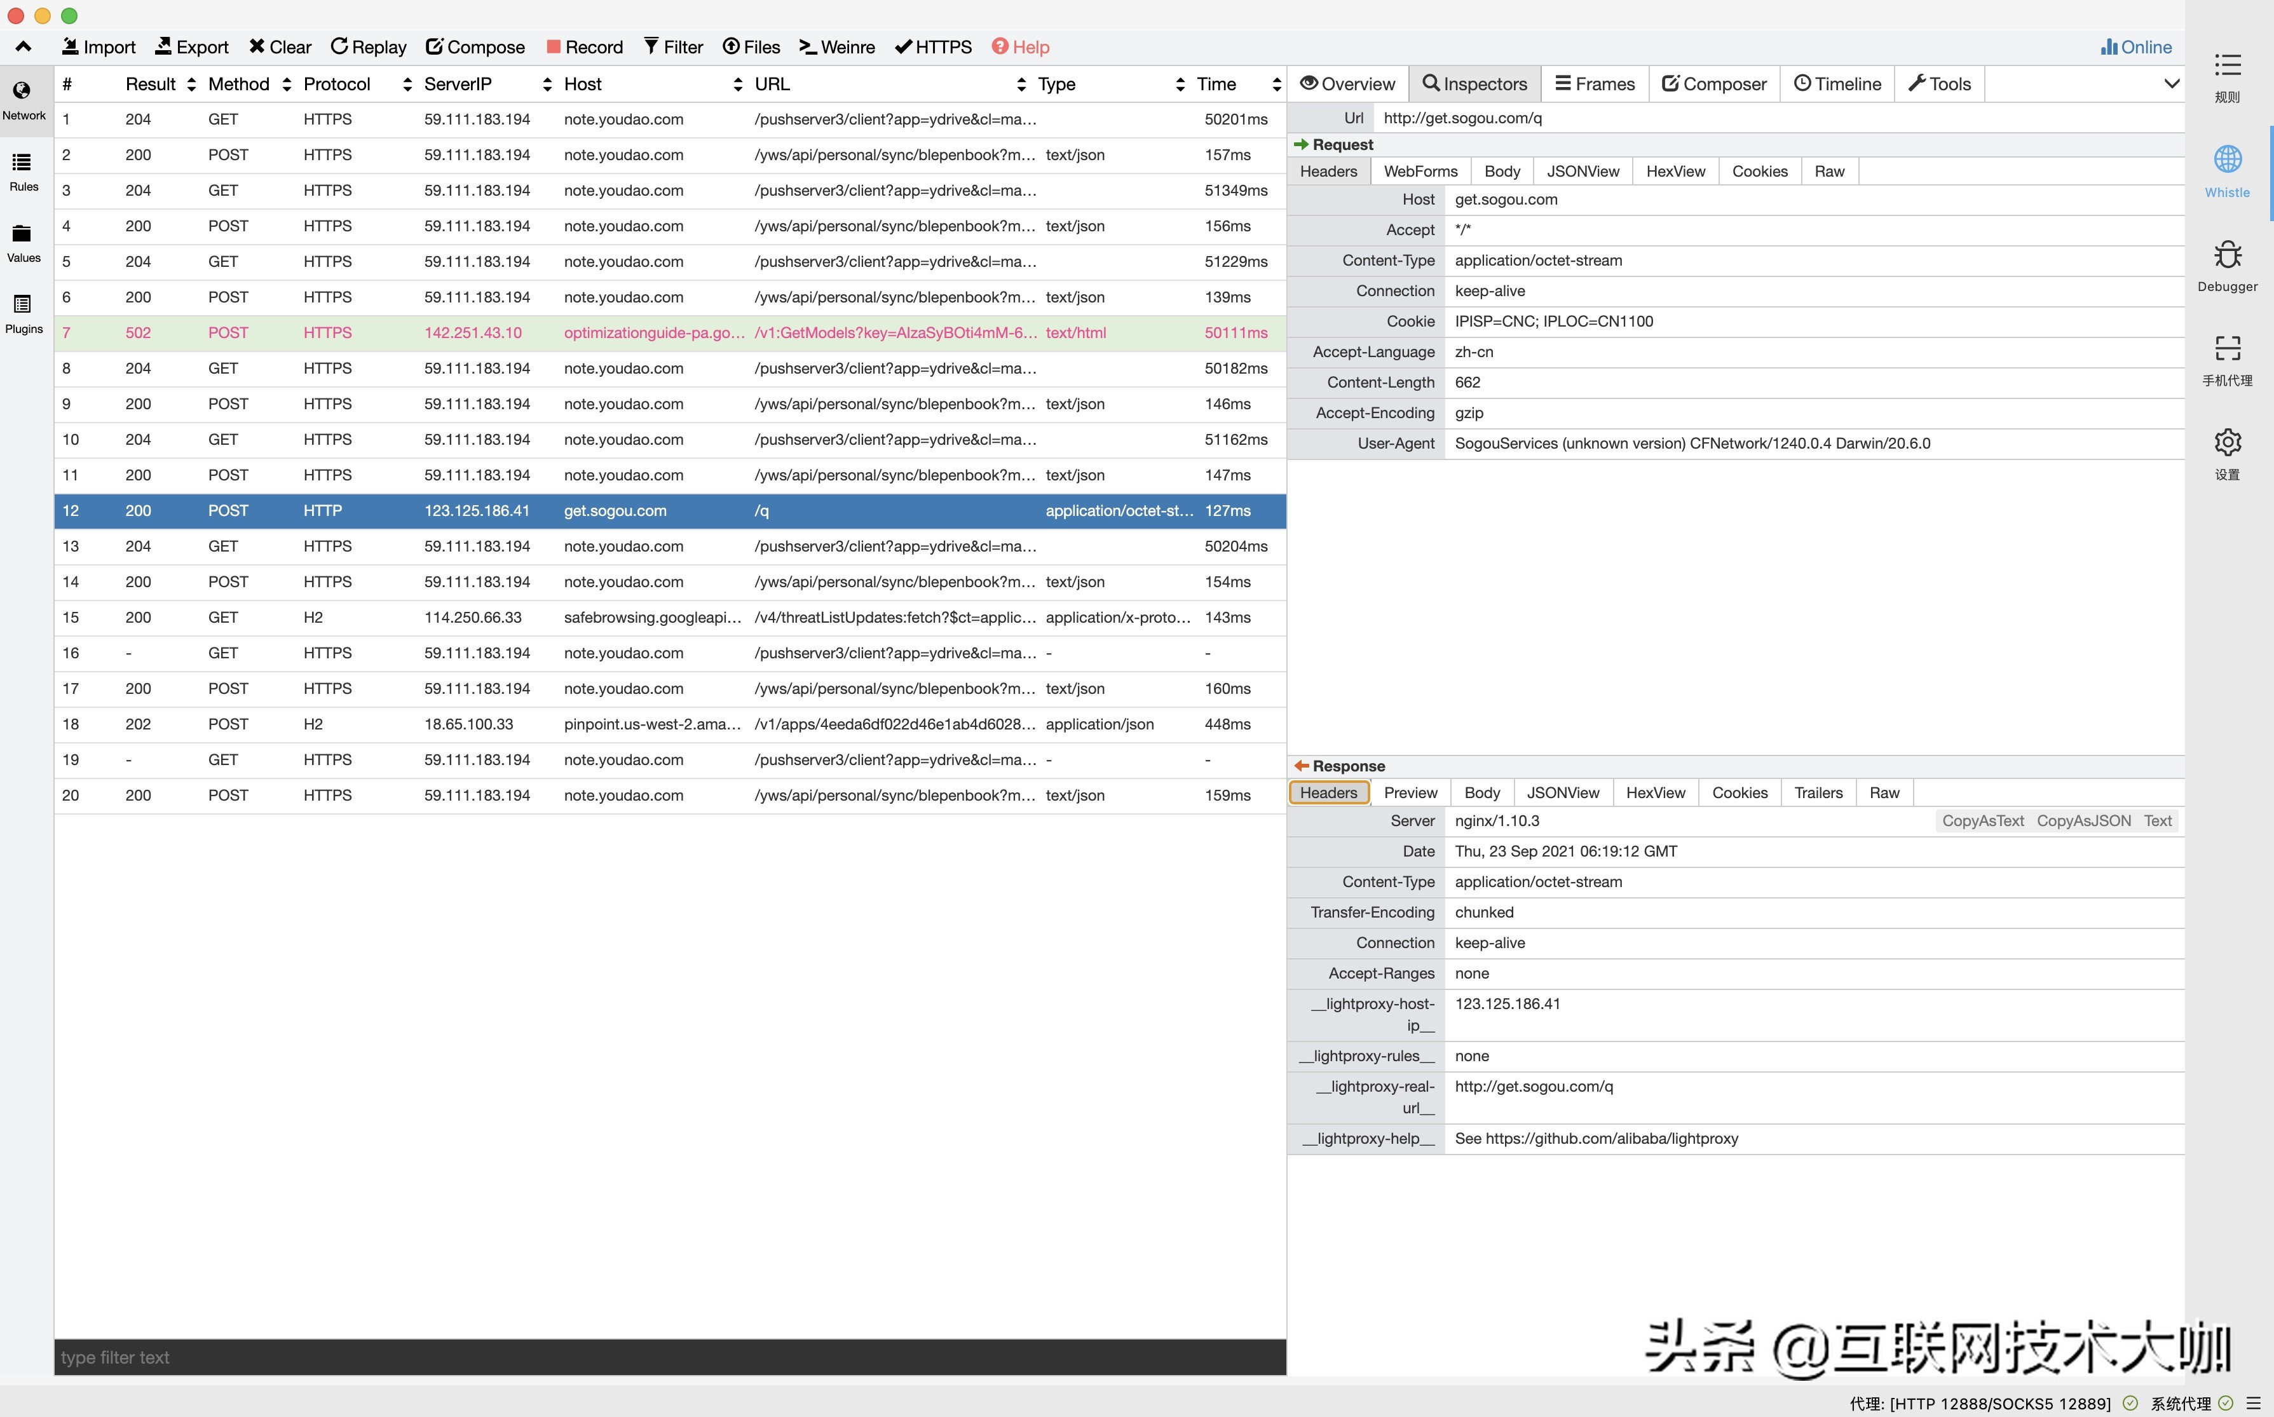Open 手机代理 phone proxy scanner icon
This screenshot has width=2274, height=1417.
tap(2227, 358)
